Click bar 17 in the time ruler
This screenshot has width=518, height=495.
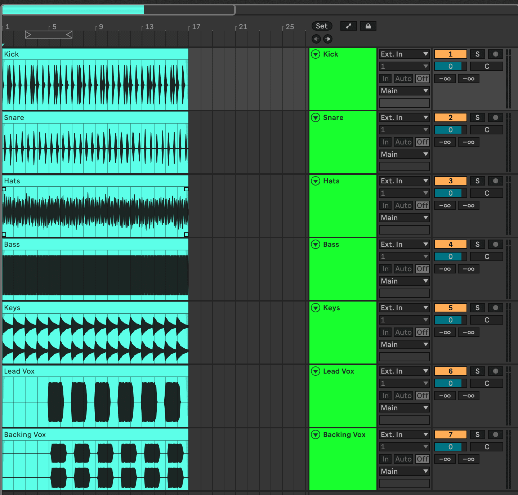[196, 27]
